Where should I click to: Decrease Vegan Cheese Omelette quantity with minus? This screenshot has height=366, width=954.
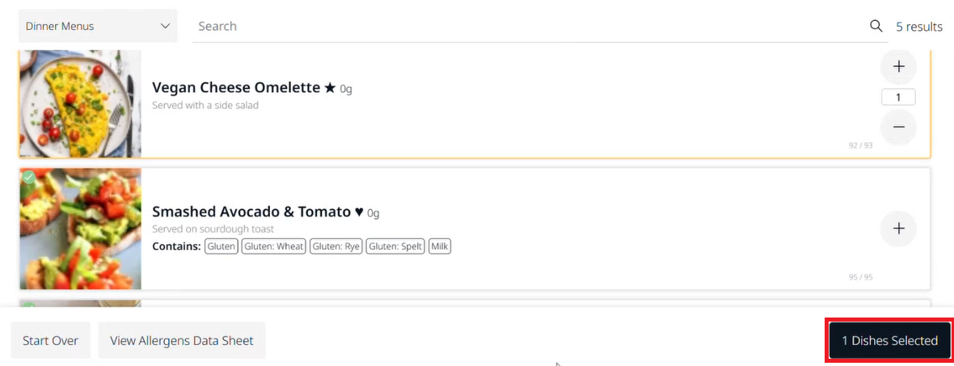pos(899,127)
